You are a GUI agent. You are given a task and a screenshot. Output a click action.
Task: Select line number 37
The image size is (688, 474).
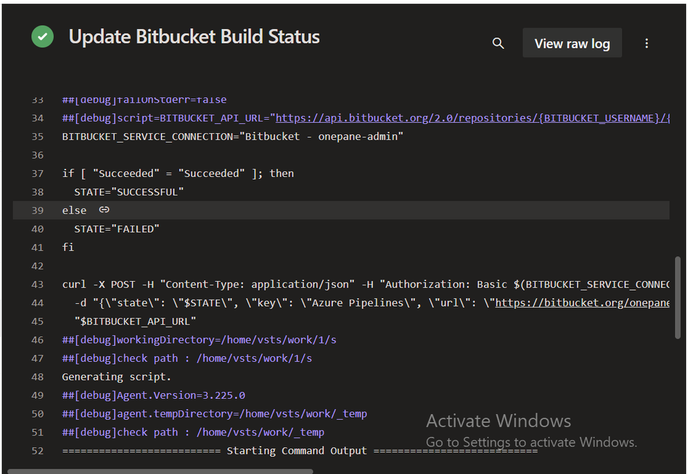coord(38,173)
